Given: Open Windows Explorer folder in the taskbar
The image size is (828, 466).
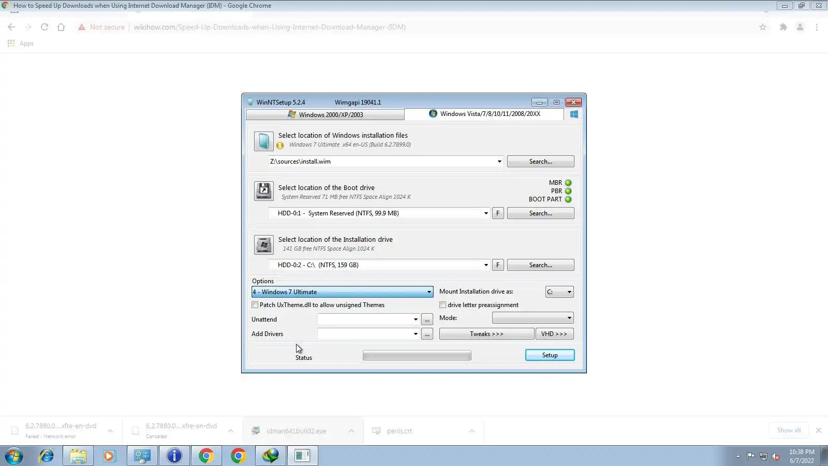Looking at the screenshot, I should 78,456.
